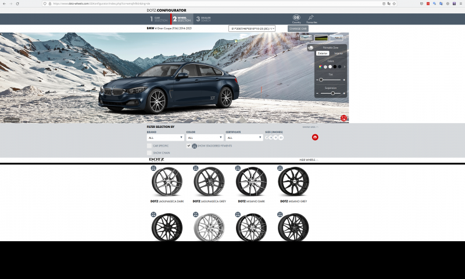Viewport: 465px width, 279px height.
Task: Click the browser address bar URL
Action: tap(101, 3)
